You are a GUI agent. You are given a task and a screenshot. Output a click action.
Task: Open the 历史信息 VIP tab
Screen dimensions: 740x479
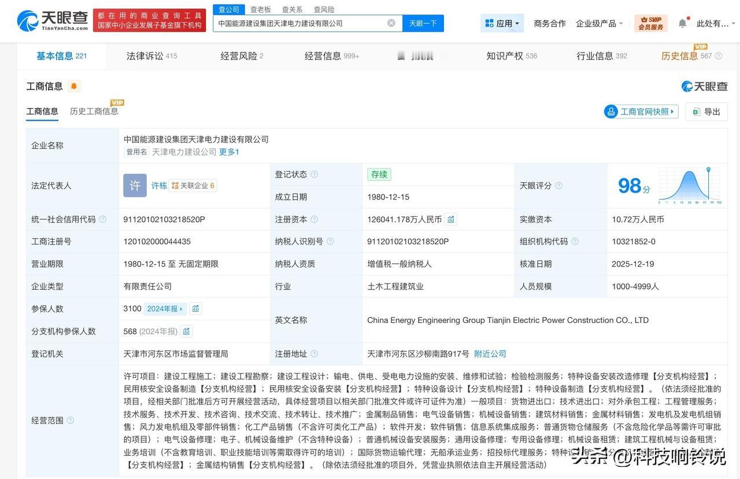click(x=687, y=56)
